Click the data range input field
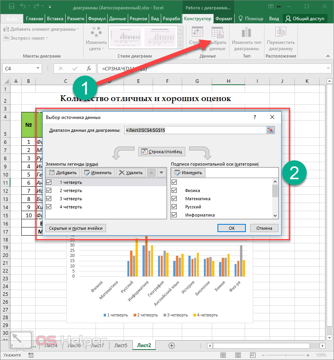The width and height of the screenshot is (334, 360). pos(195,130)
